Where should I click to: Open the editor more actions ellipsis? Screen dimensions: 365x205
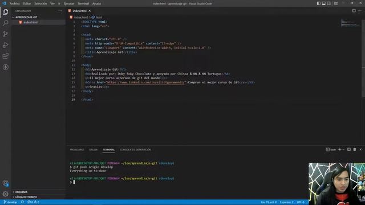click(x=360, y=11)
